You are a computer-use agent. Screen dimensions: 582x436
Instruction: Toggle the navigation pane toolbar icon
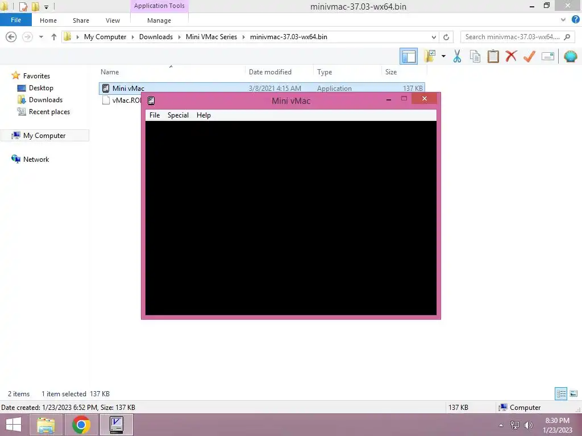pos(408,56)
